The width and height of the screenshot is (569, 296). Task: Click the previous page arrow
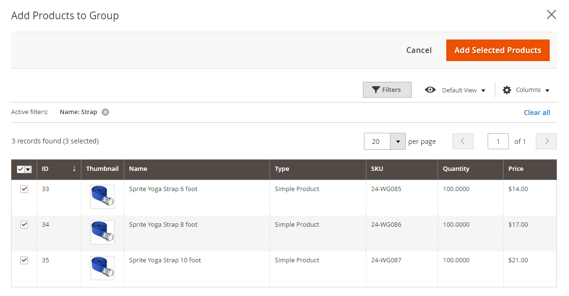tap(463, 141)
